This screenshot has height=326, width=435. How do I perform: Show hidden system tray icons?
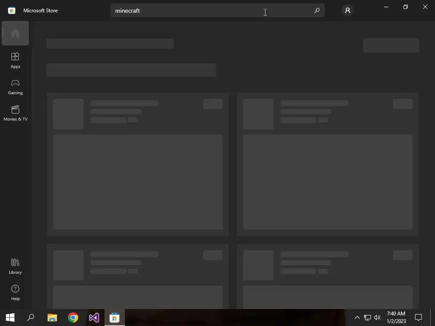(357, 318)
